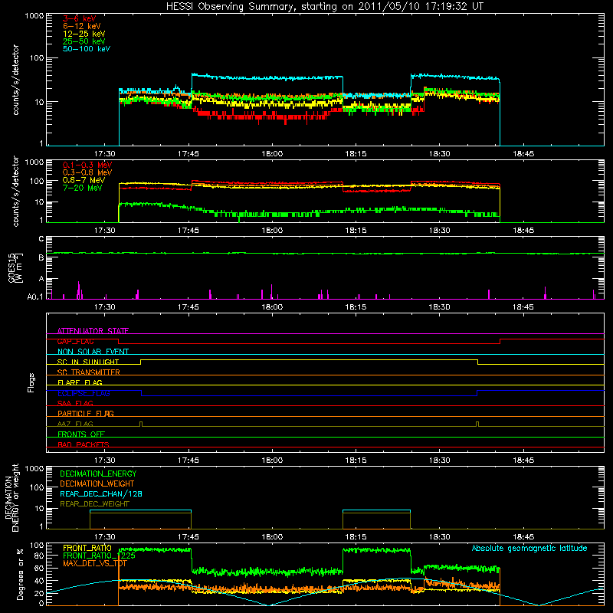Screen dimensions: 613x613
Task: Click the '17:30' tick under the Flags panel
Action: (105, 461)
